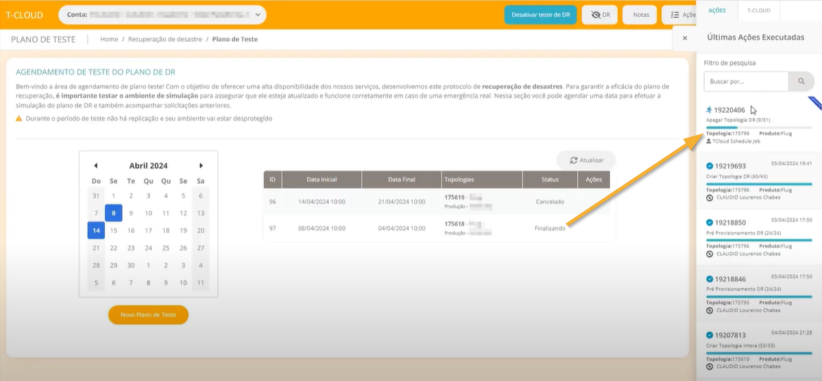
Task: Click the warning triangle icon
Action: [x=19, y=119]
